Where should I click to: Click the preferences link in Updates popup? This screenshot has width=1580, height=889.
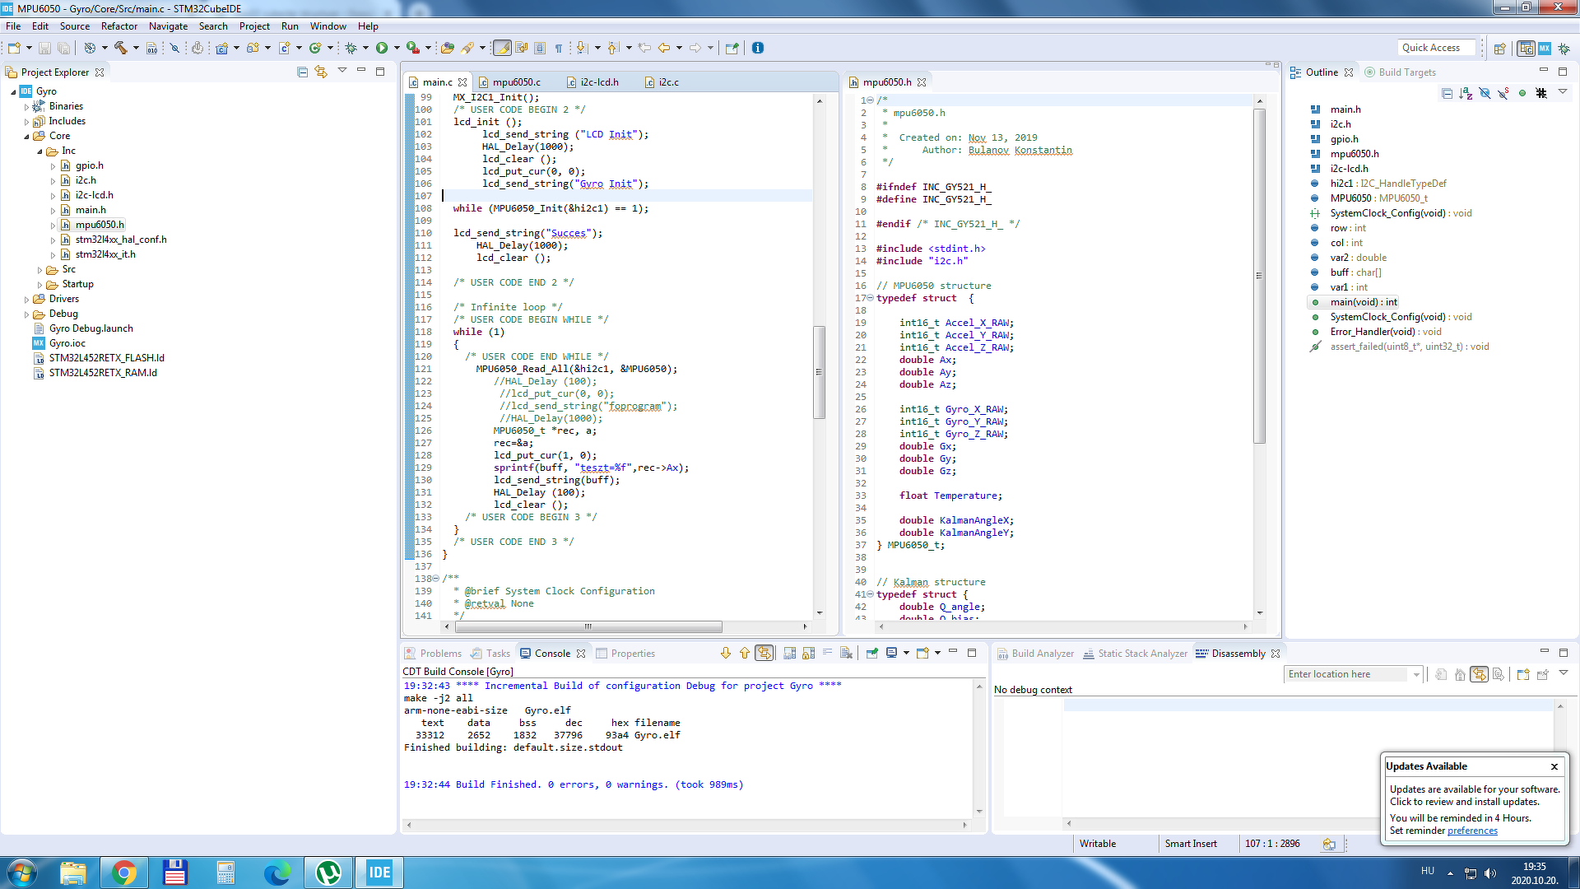coord(1472,831)
